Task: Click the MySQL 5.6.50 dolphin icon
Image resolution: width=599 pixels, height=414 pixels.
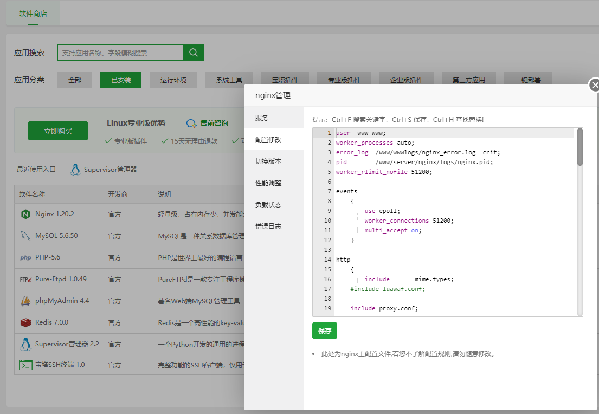Action: click(25, 236)
